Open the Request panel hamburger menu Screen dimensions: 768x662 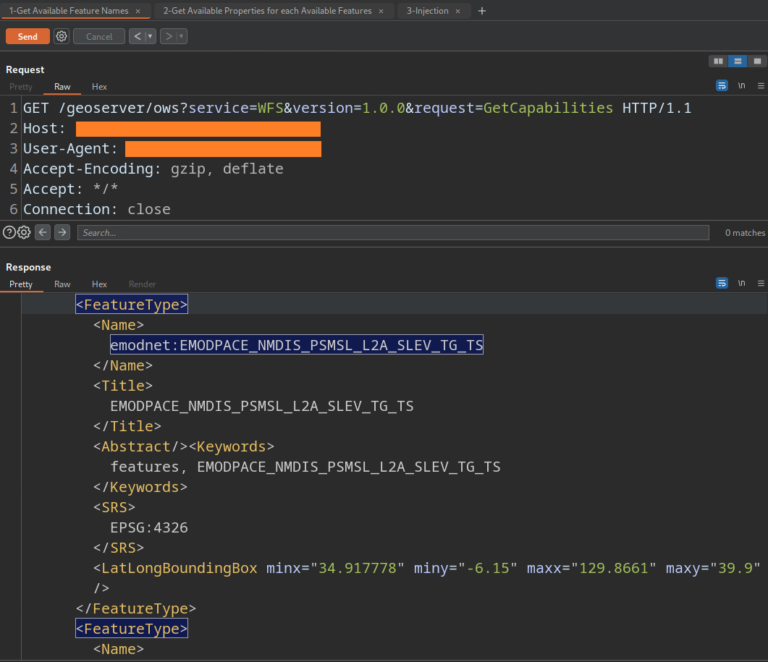761,85
